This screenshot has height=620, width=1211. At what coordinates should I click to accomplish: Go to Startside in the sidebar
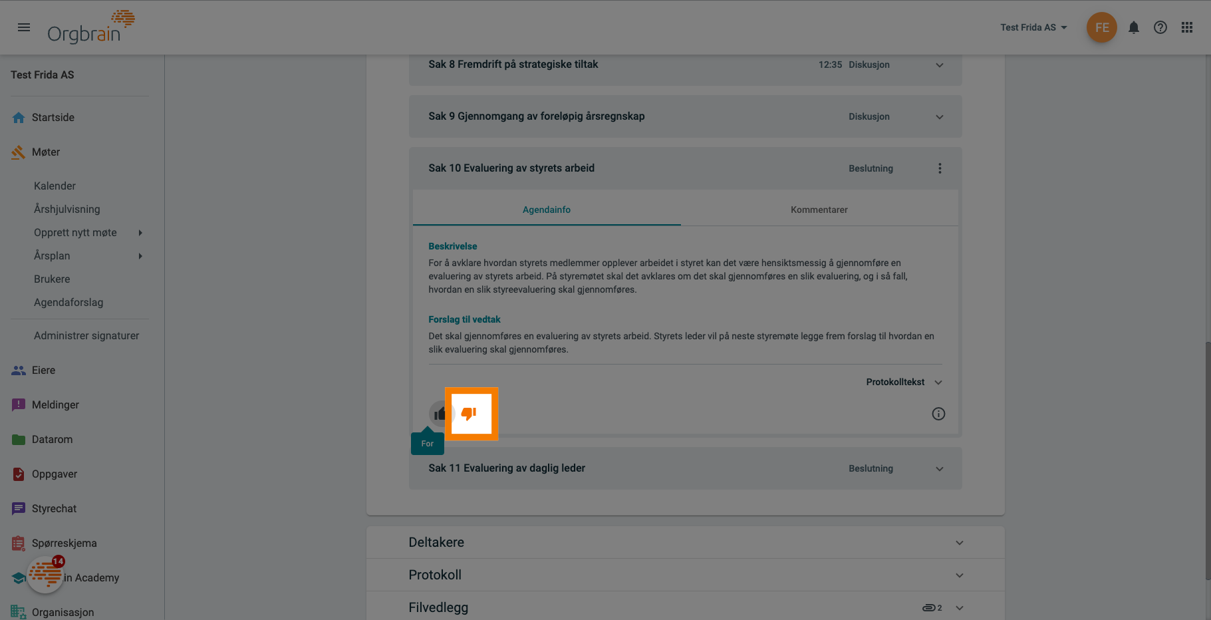(x=53, y=118)
